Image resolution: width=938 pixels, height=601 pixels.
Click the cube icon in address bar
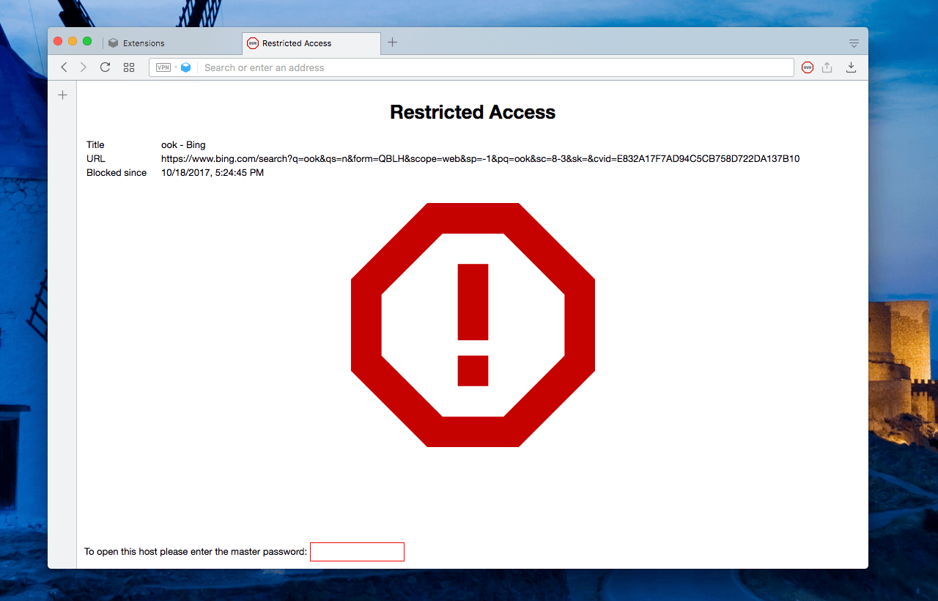(x=185, y=67)
